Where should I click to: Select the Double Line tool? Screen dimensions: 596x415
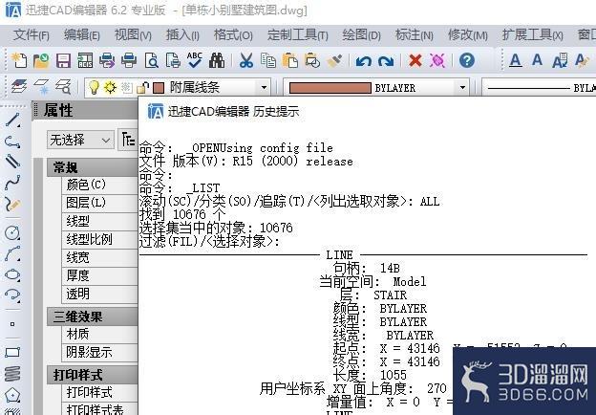tap(12, 162)
